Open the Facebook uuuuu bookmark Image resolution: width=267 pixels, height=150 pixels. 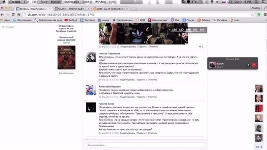[x=104, y=20]
